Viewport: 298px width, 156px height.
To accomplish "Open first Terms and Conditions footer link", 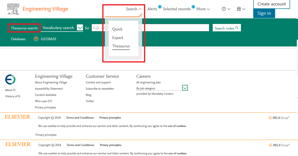I will tap(80, 118).
